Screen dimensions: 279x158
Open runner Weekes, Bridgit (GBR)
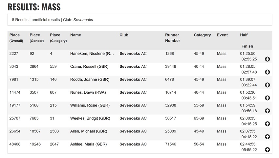coord(90,118)
